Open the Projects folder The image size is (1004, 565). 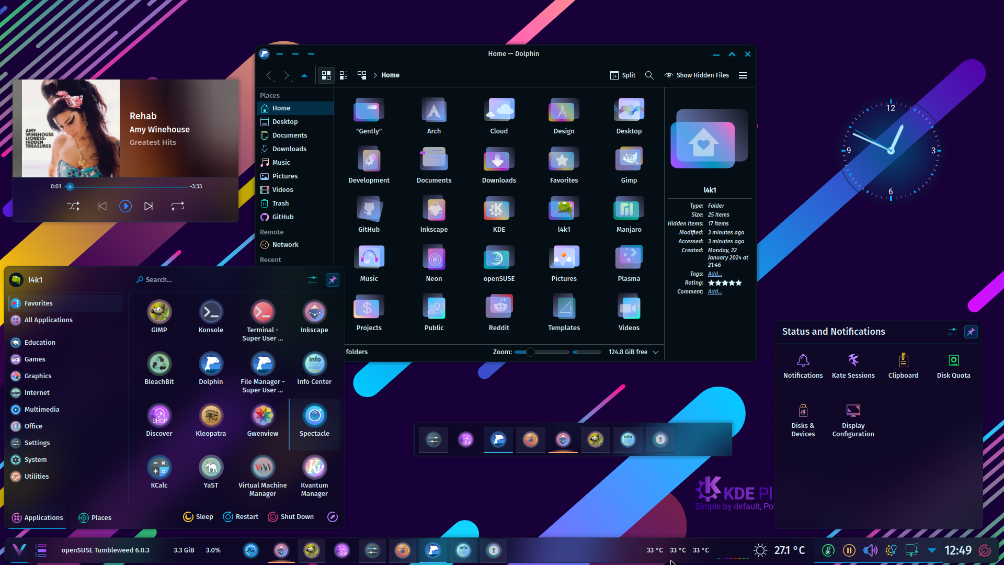tap(369, 313)
